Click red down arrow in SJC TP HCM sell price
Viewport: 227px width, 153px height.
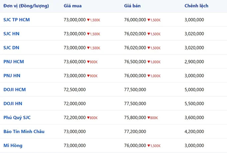click(149, 20)
